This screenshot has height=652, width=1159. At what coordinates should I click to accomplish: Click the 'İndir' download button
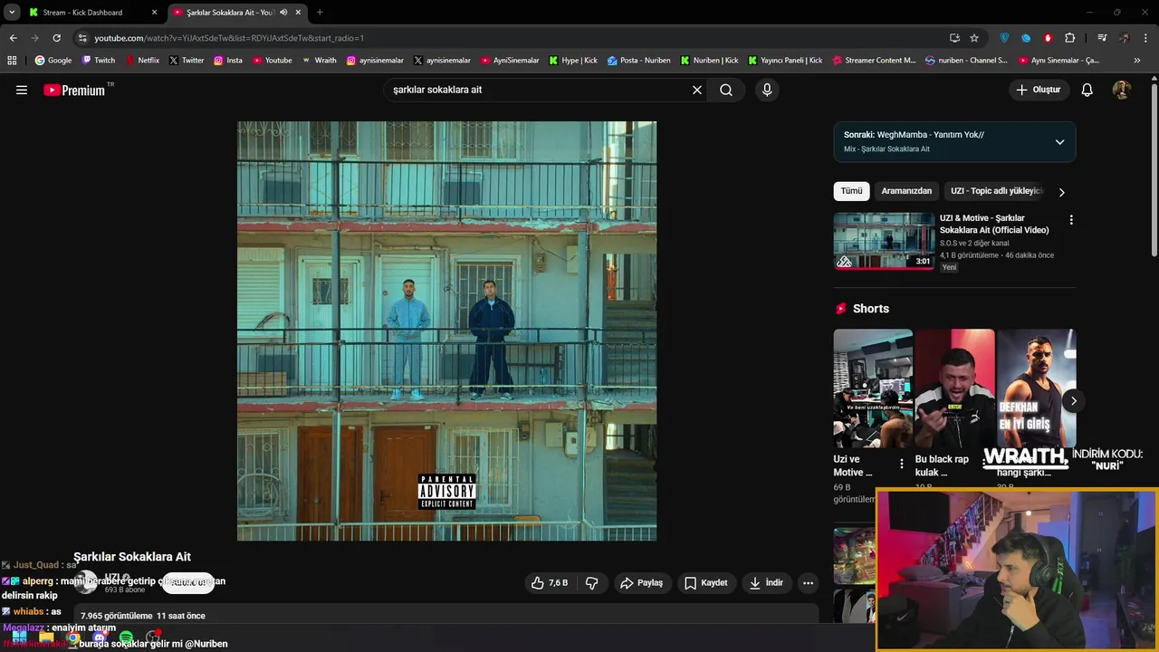point(766,583)
